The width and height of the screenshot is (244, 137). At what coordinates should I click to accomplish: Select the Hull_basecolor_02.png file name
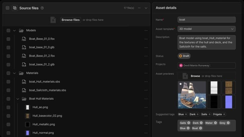(47, 116)
